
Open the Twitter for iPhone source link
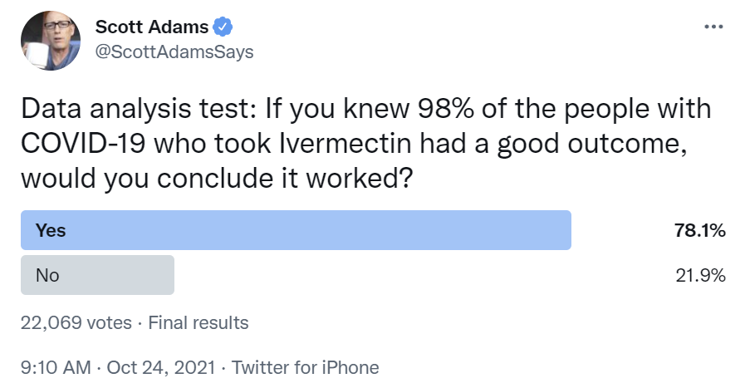point(305,366)
